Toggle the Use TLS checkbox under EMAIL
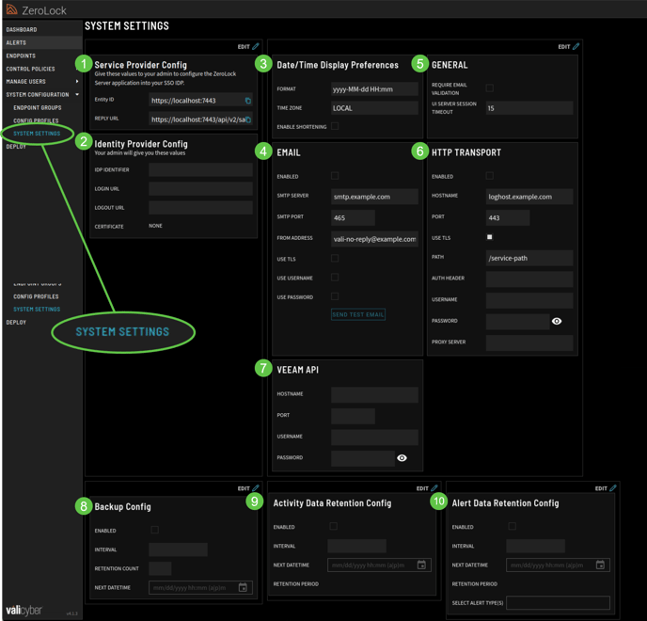 coord(335,259)
